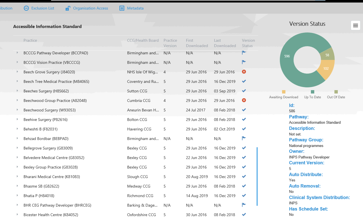Click checkmark status for Beehive Surgery
Image resolution: width=363 pixels, height=222 pixels.
244,120
